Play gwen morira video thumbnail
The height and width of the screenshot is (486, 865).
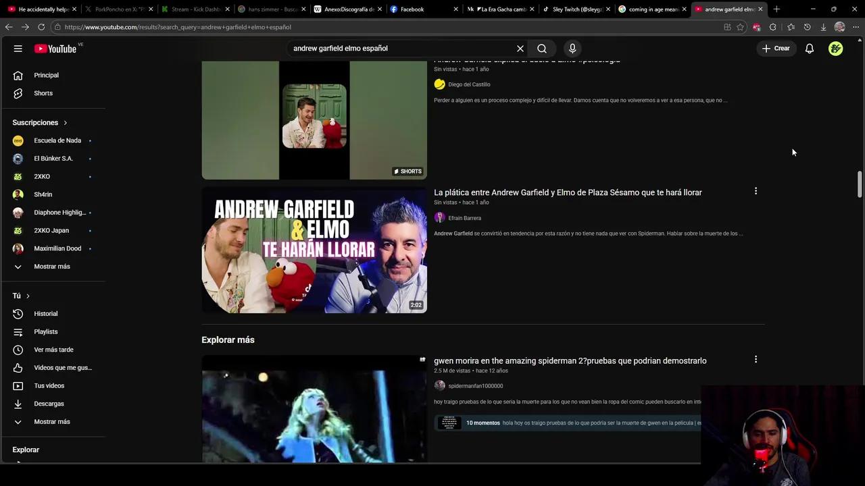pyautogui.click(x=314, y=409)
